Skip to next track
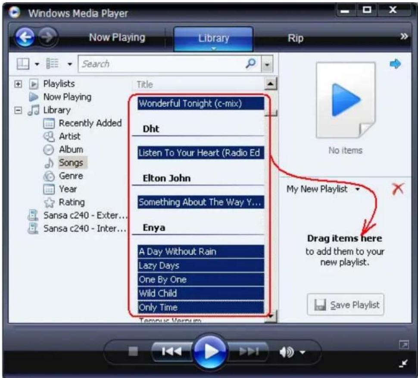 (249, 351)
